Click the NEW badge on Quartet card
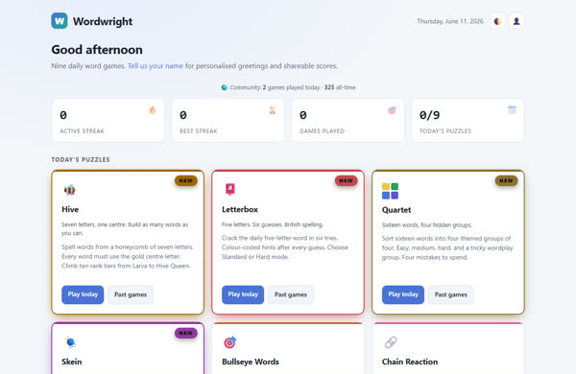 pos(506,180)
